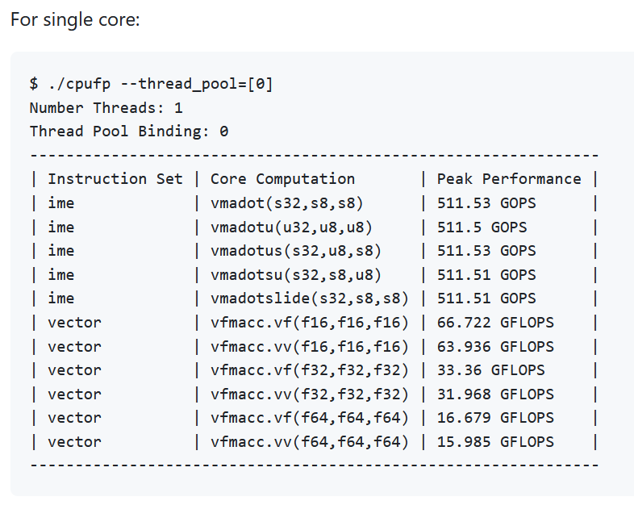Screen dimensions: 634x505
Task: Click the vfmacc.vf(f32,f32,f32) entry
Action: pyautogui.click(x=310, y=370)
